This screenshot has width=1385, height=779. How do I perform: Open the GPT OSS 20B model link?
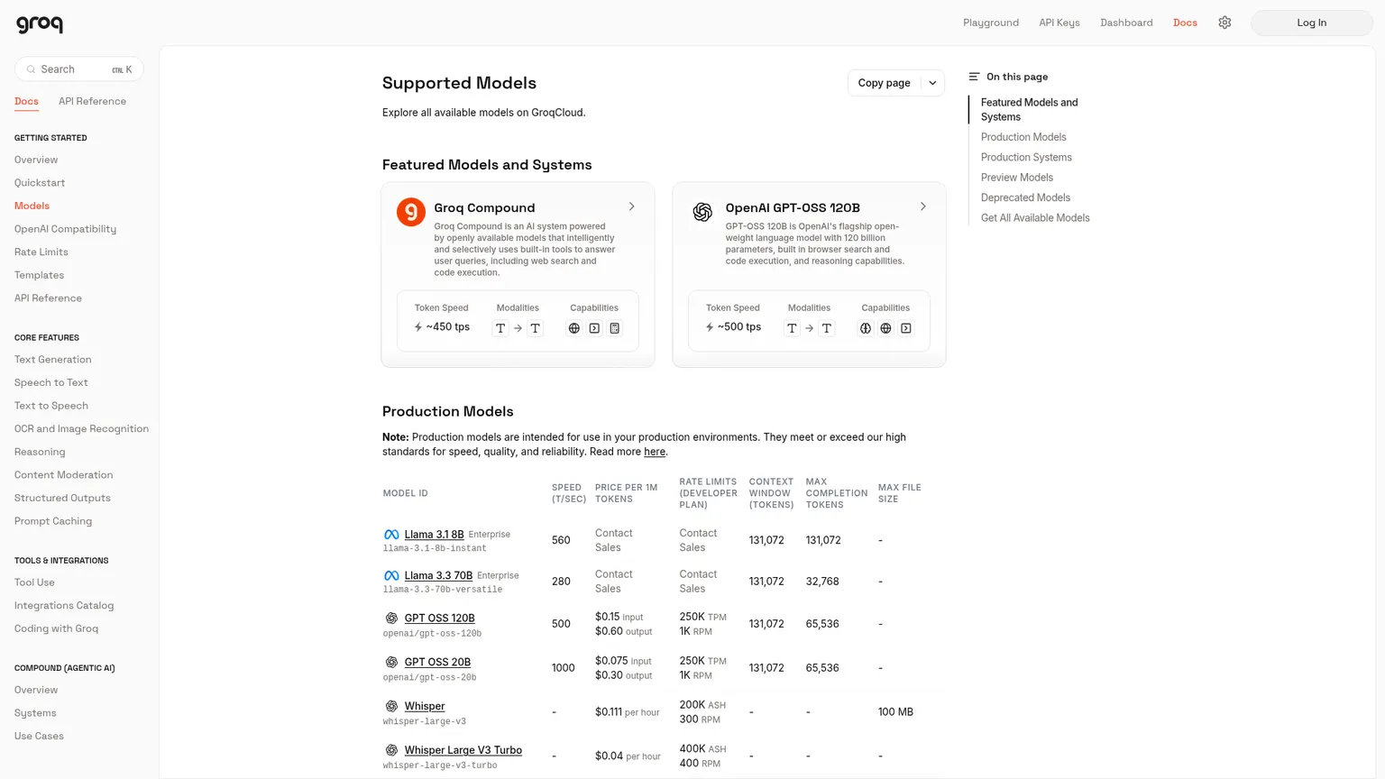(x=437, y=662)
